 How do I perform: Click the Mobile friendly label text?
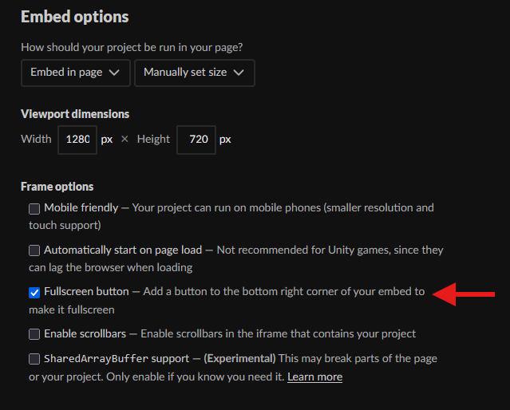coord(81,207)
